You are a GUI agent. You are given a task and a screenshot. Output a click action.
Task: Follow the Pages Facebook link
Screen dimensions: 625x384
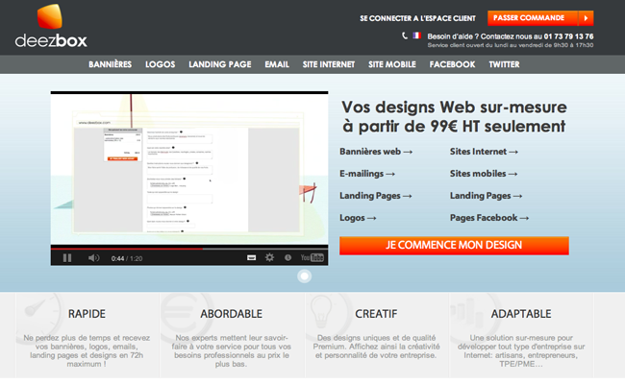pos(489,218)
